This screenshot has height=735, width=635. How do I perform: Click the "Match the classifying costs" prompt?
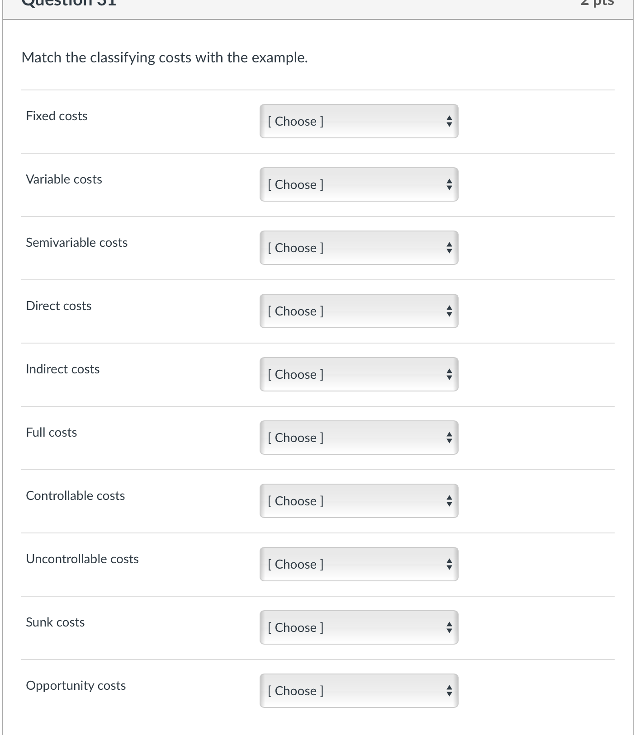[165, 58]
